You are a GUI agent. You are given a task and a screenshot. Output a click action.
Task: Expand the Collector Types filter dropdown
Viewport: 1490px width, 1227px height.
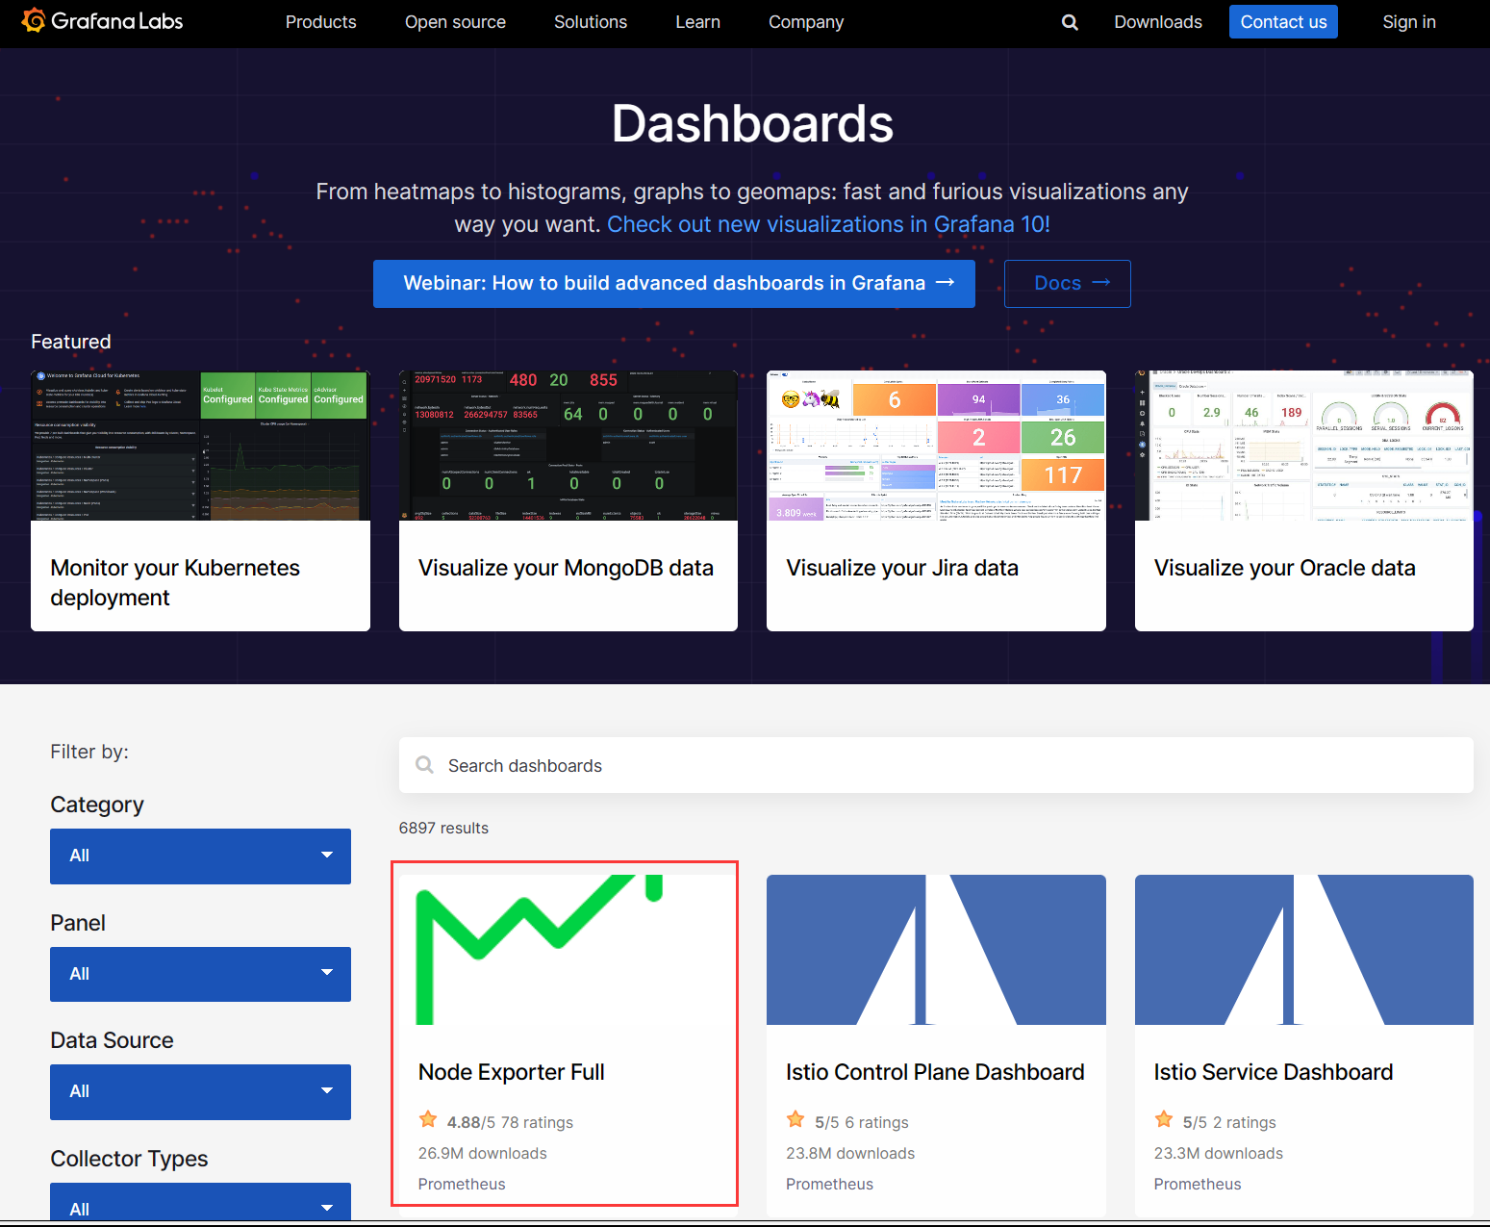click(x=200, y=1203)
